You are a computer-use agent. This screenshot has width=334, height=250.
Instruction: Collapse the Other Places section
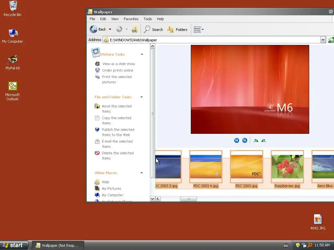click(x=142, y=173)
